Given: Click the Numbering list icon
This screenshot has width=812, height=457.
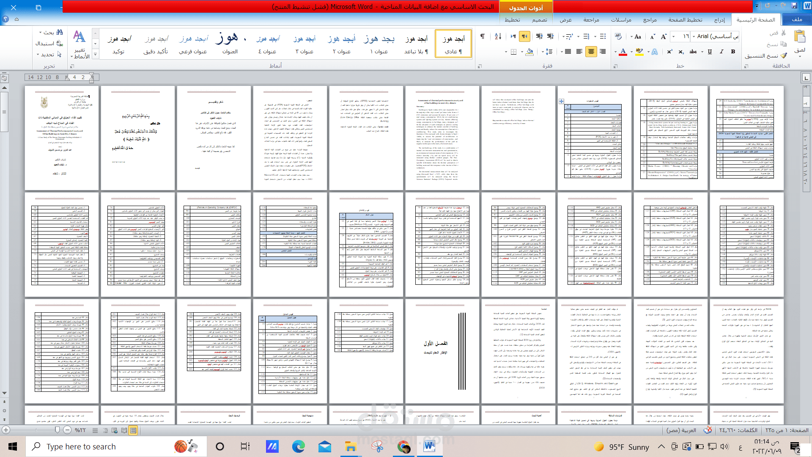Looking at the screenshot, I should point(586,36).
